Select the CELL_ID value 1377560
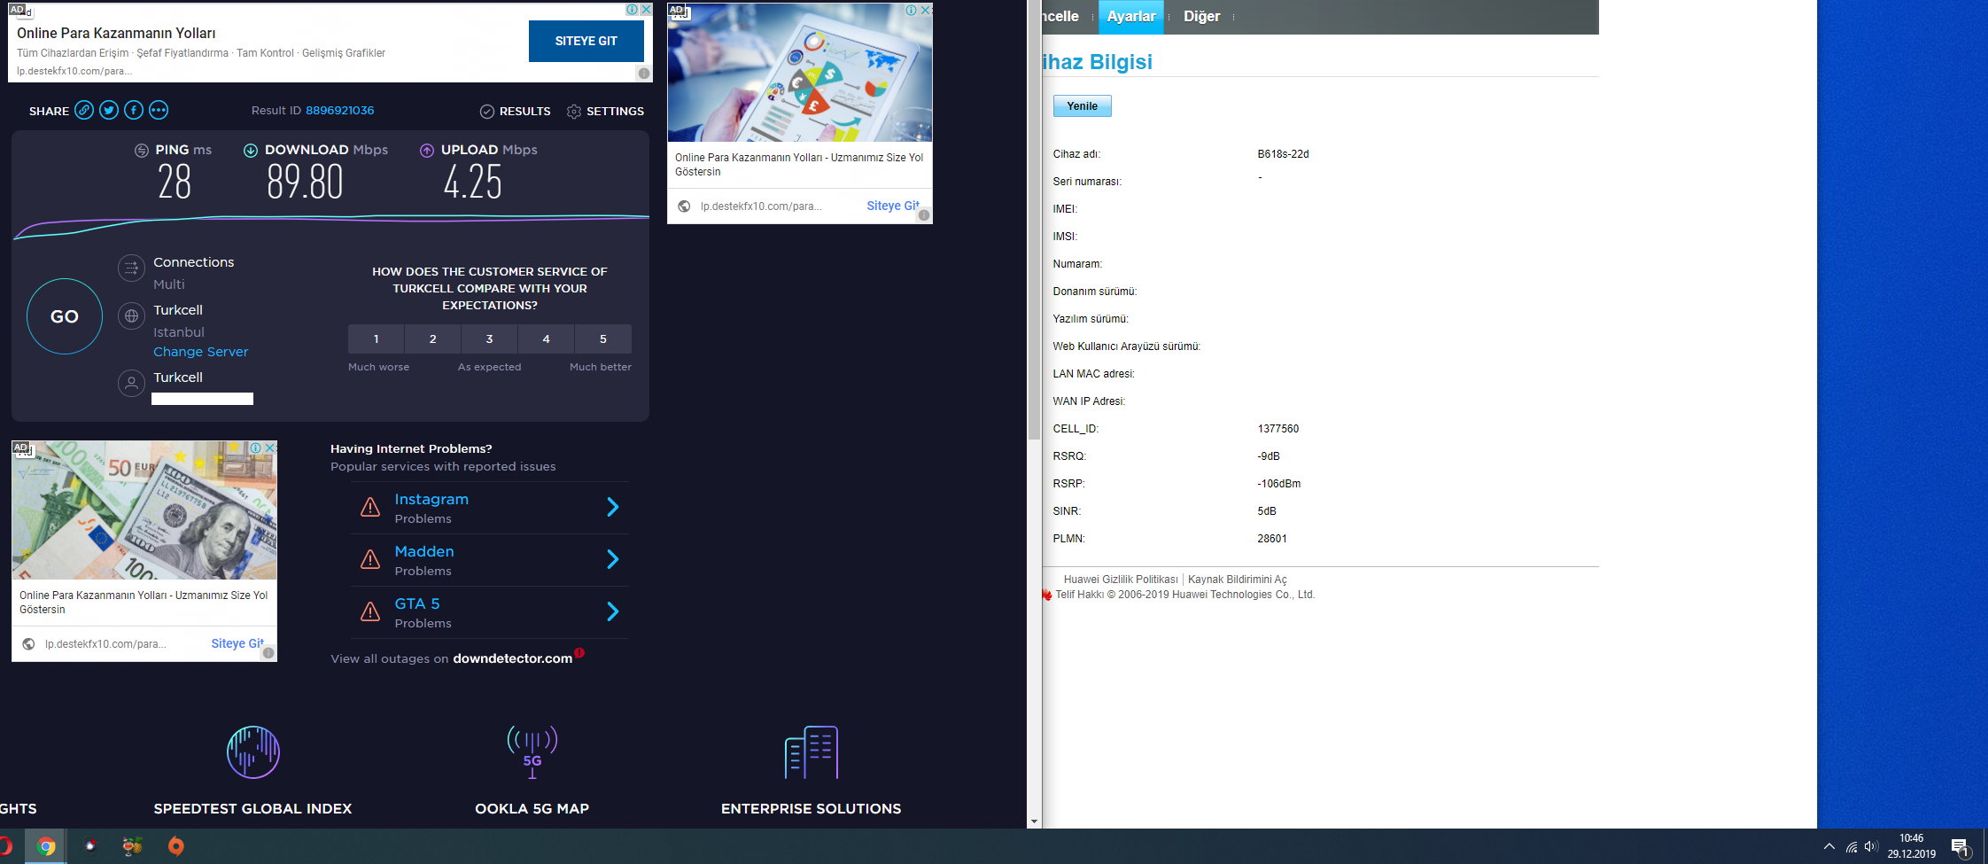1988x864 pixels. coord(1278,429)
